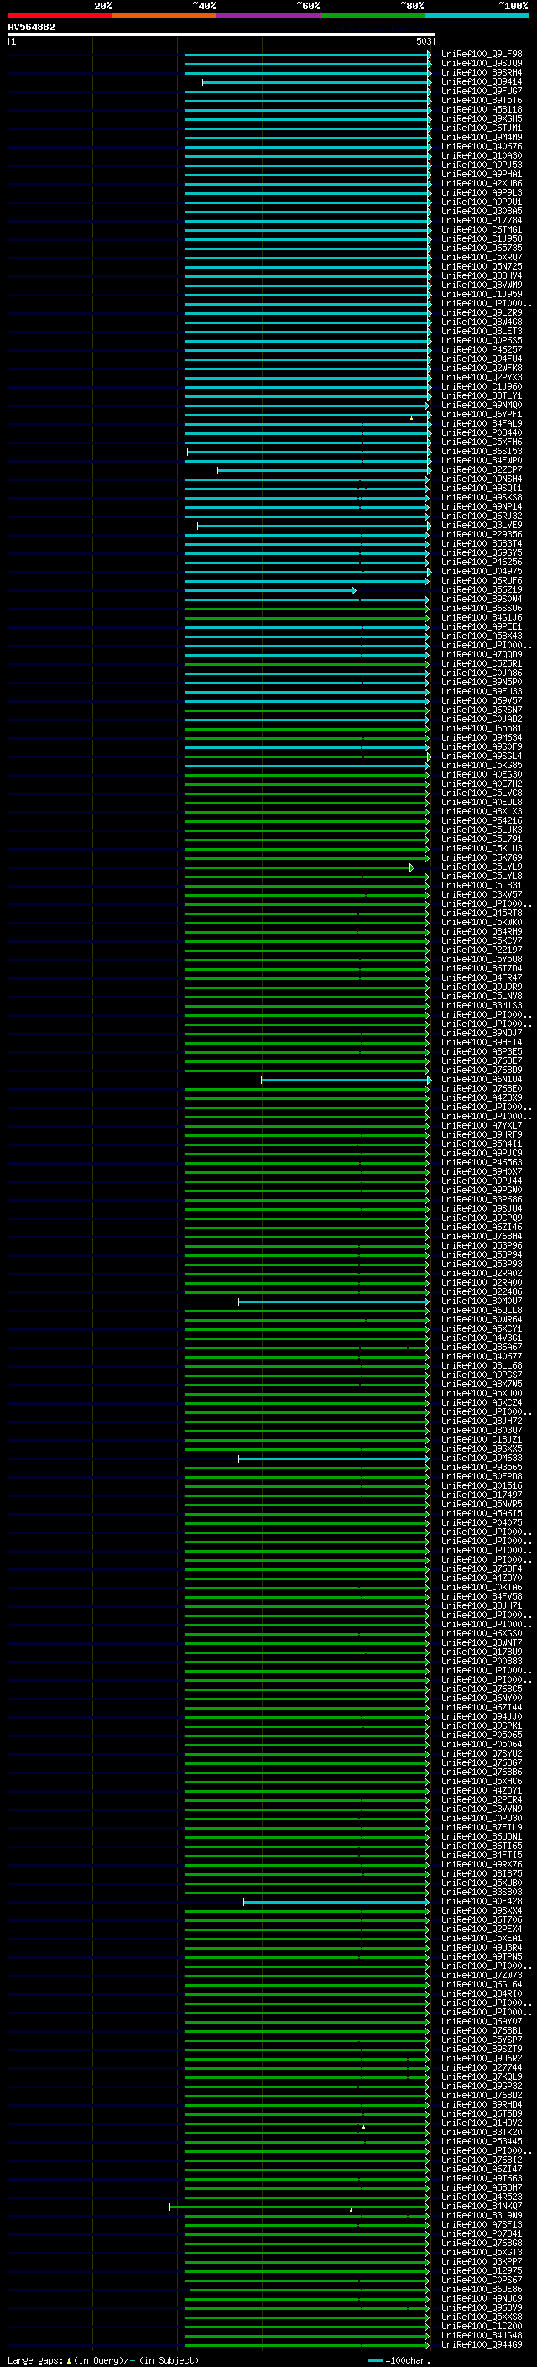
Task: Select the UniRef100_A9NUC9 label
Action: point(482,2298)
